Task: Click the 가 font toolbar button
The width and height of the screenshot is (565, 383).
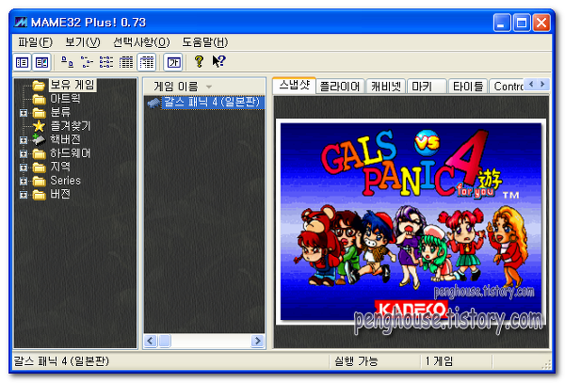Action: [x=173, y=62]
